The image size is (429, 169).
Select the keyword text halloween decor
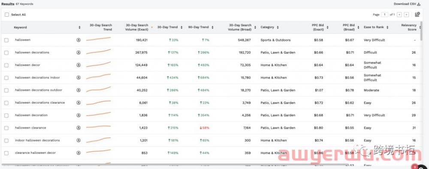[x=27, y=65]
